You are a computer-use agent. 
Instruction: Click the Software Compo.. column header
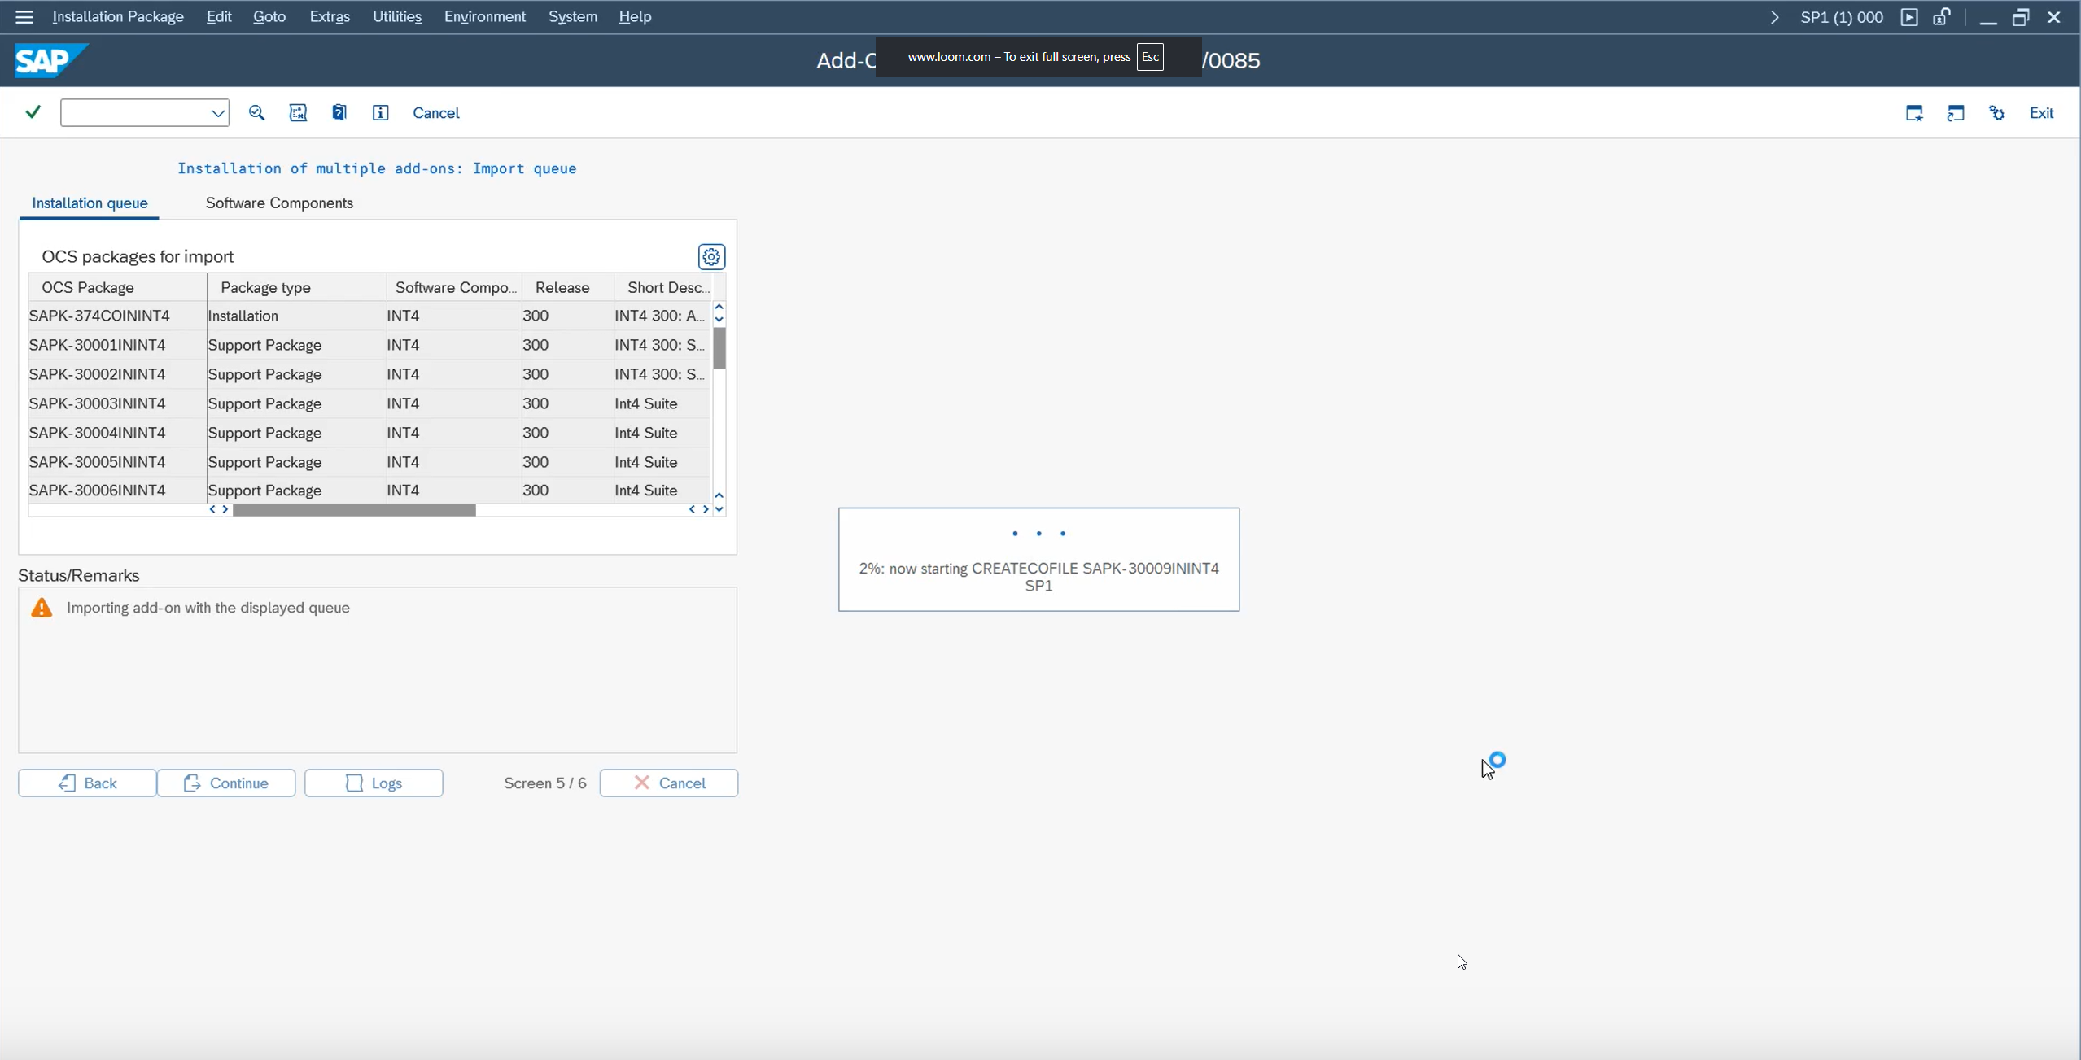(454, 287)
